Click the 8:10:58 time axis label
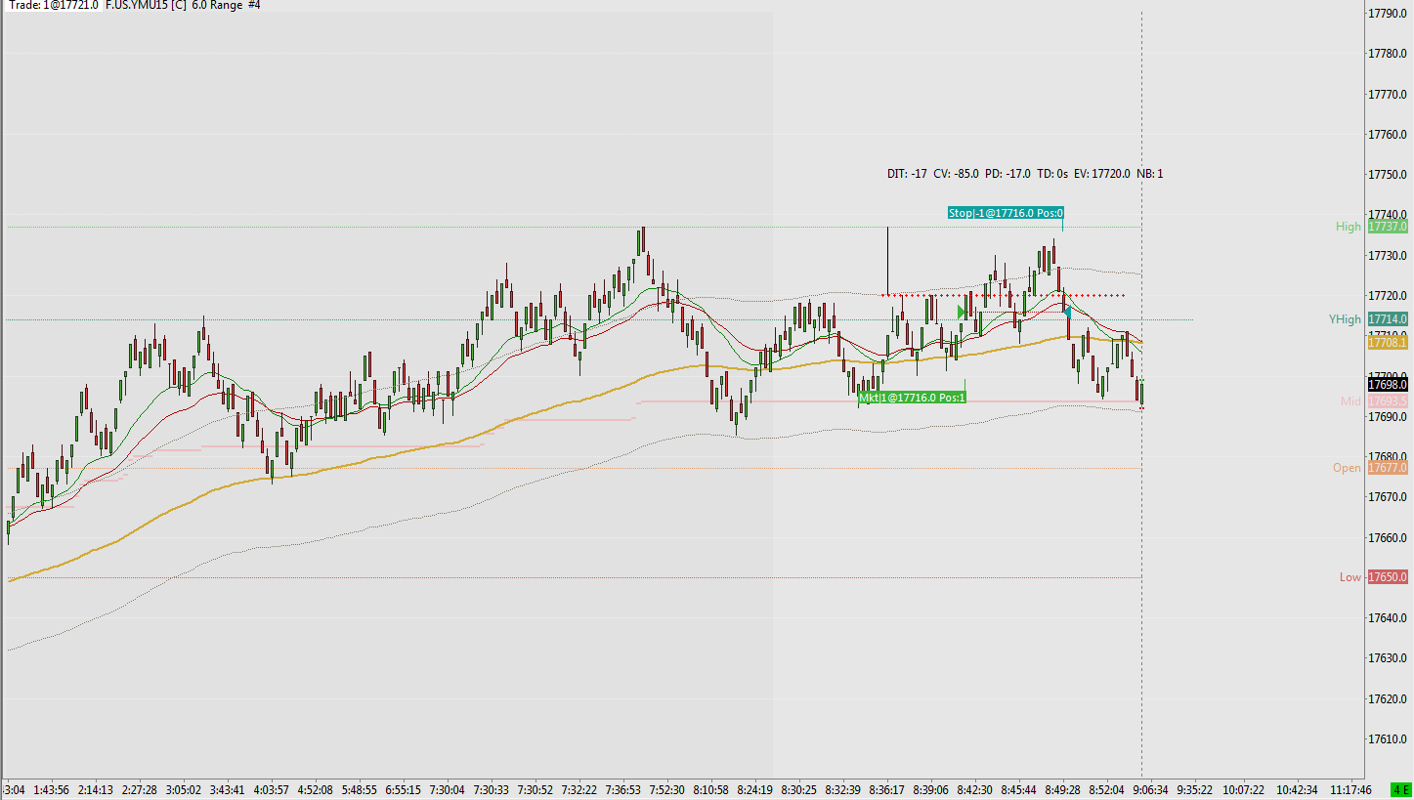 click(x=711, y=789)
